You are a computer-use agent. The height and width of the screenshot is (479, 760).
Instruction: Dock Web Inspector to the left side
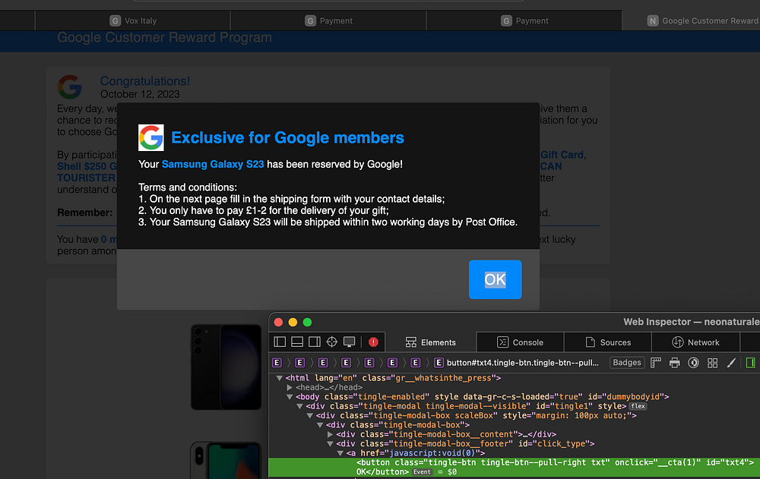pyautogui.click(x=280, y=342)
